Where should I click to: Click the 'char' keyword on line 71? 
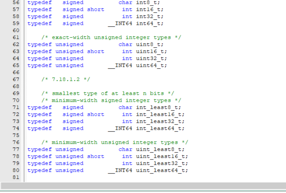(125, 107)
